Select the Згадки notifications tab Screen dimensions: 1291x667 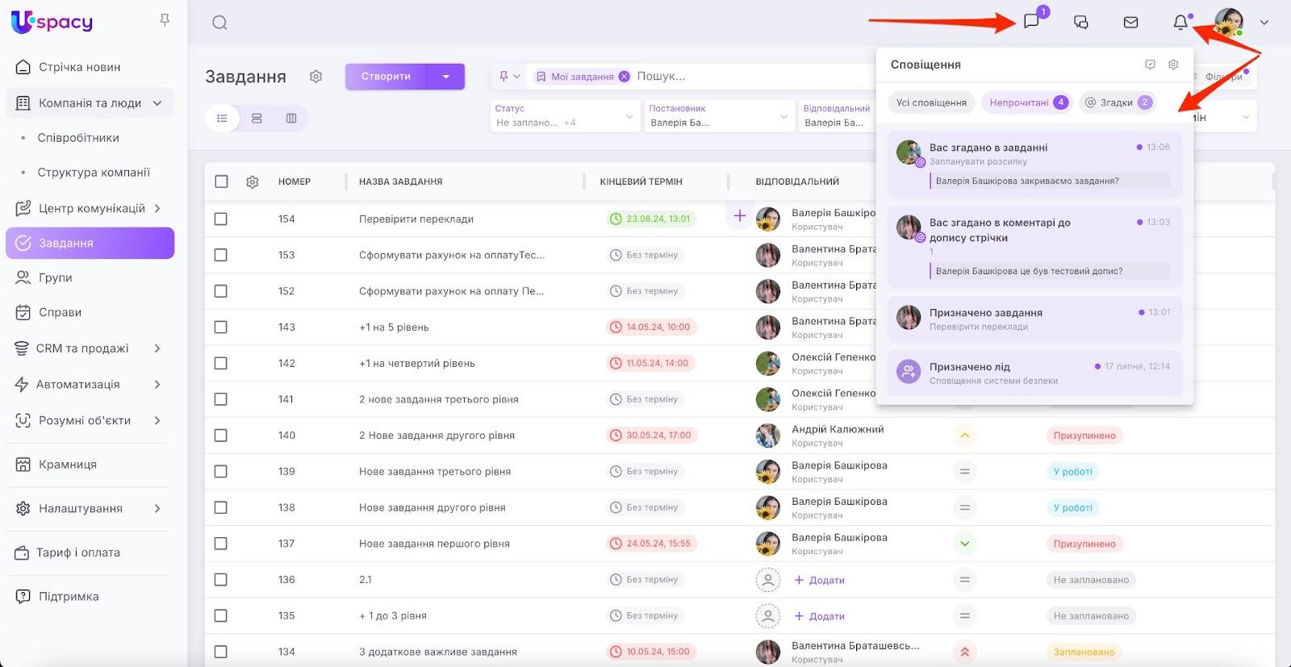[1118, 102]
